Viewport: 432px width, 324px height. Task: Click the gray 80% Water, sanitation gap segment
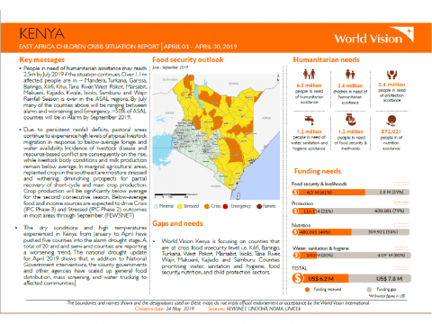(364, 256)
